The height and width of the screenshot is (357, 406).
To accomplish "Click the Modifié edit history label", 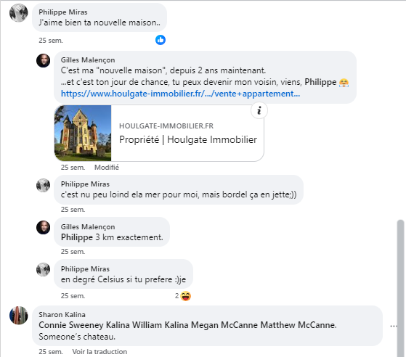I will [x=107, y=168].
